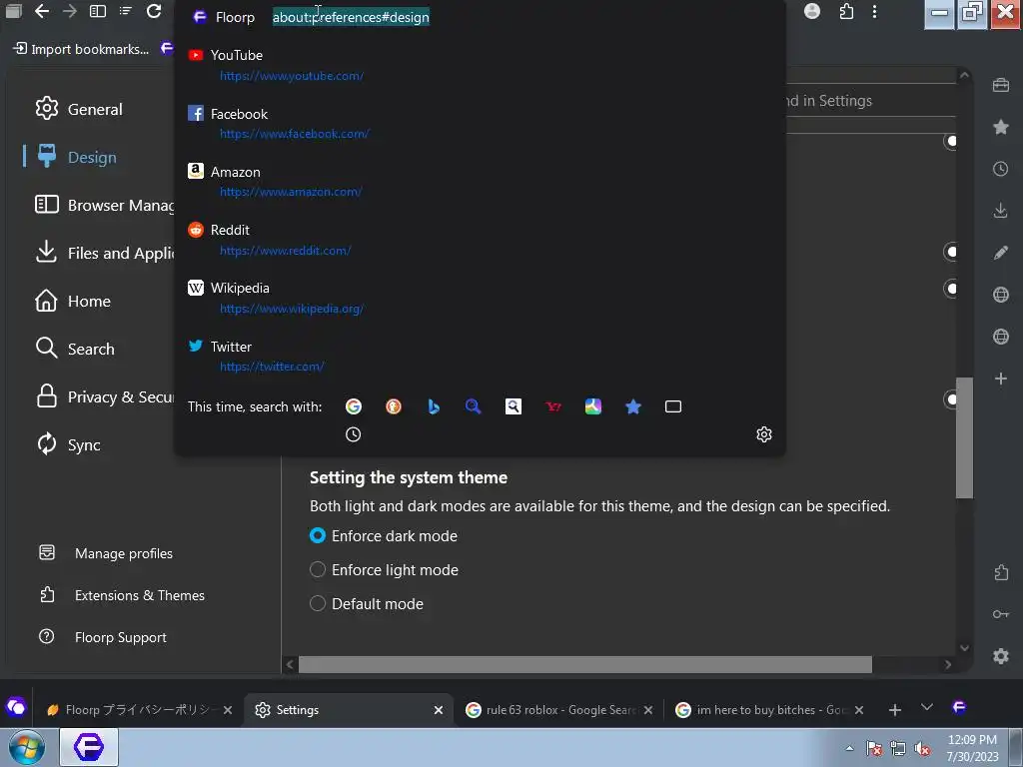Search this time with Yahoo icon

click(x=553, y=406)
